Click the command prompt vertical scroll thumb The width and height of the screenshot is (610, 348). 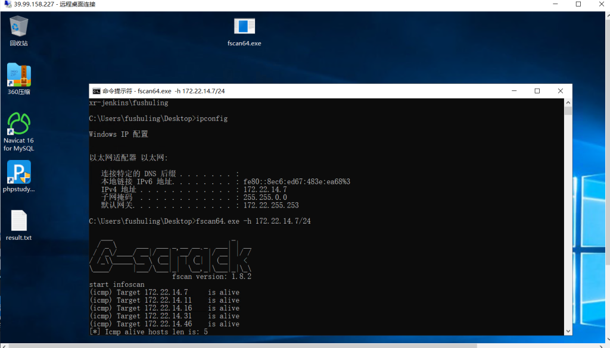[x=568, y=111]
